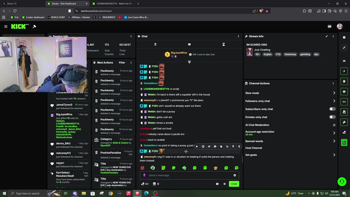This screenshot has width=350, height=197.
Task: Expand Slow mode options
Action: pyautogui.click(x=334, y=93)
